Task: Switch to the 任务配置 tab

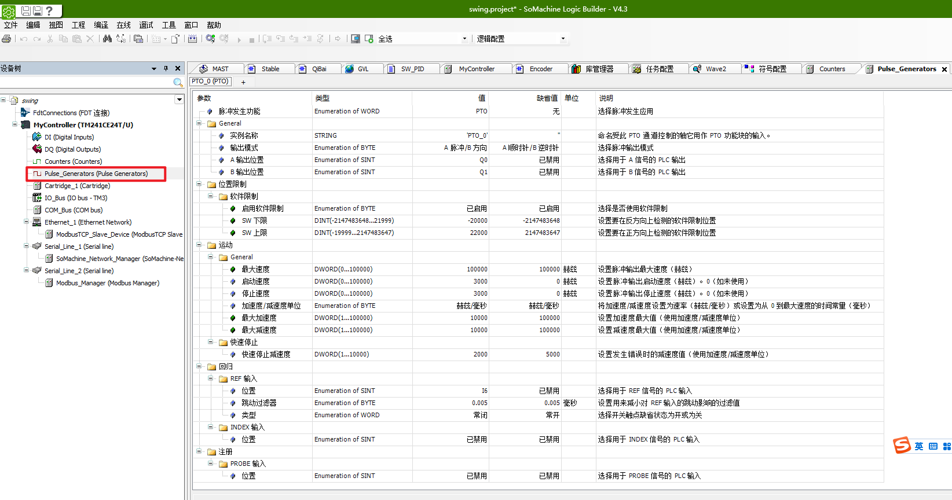Action: pyautogui.click(x=659, y=69)
